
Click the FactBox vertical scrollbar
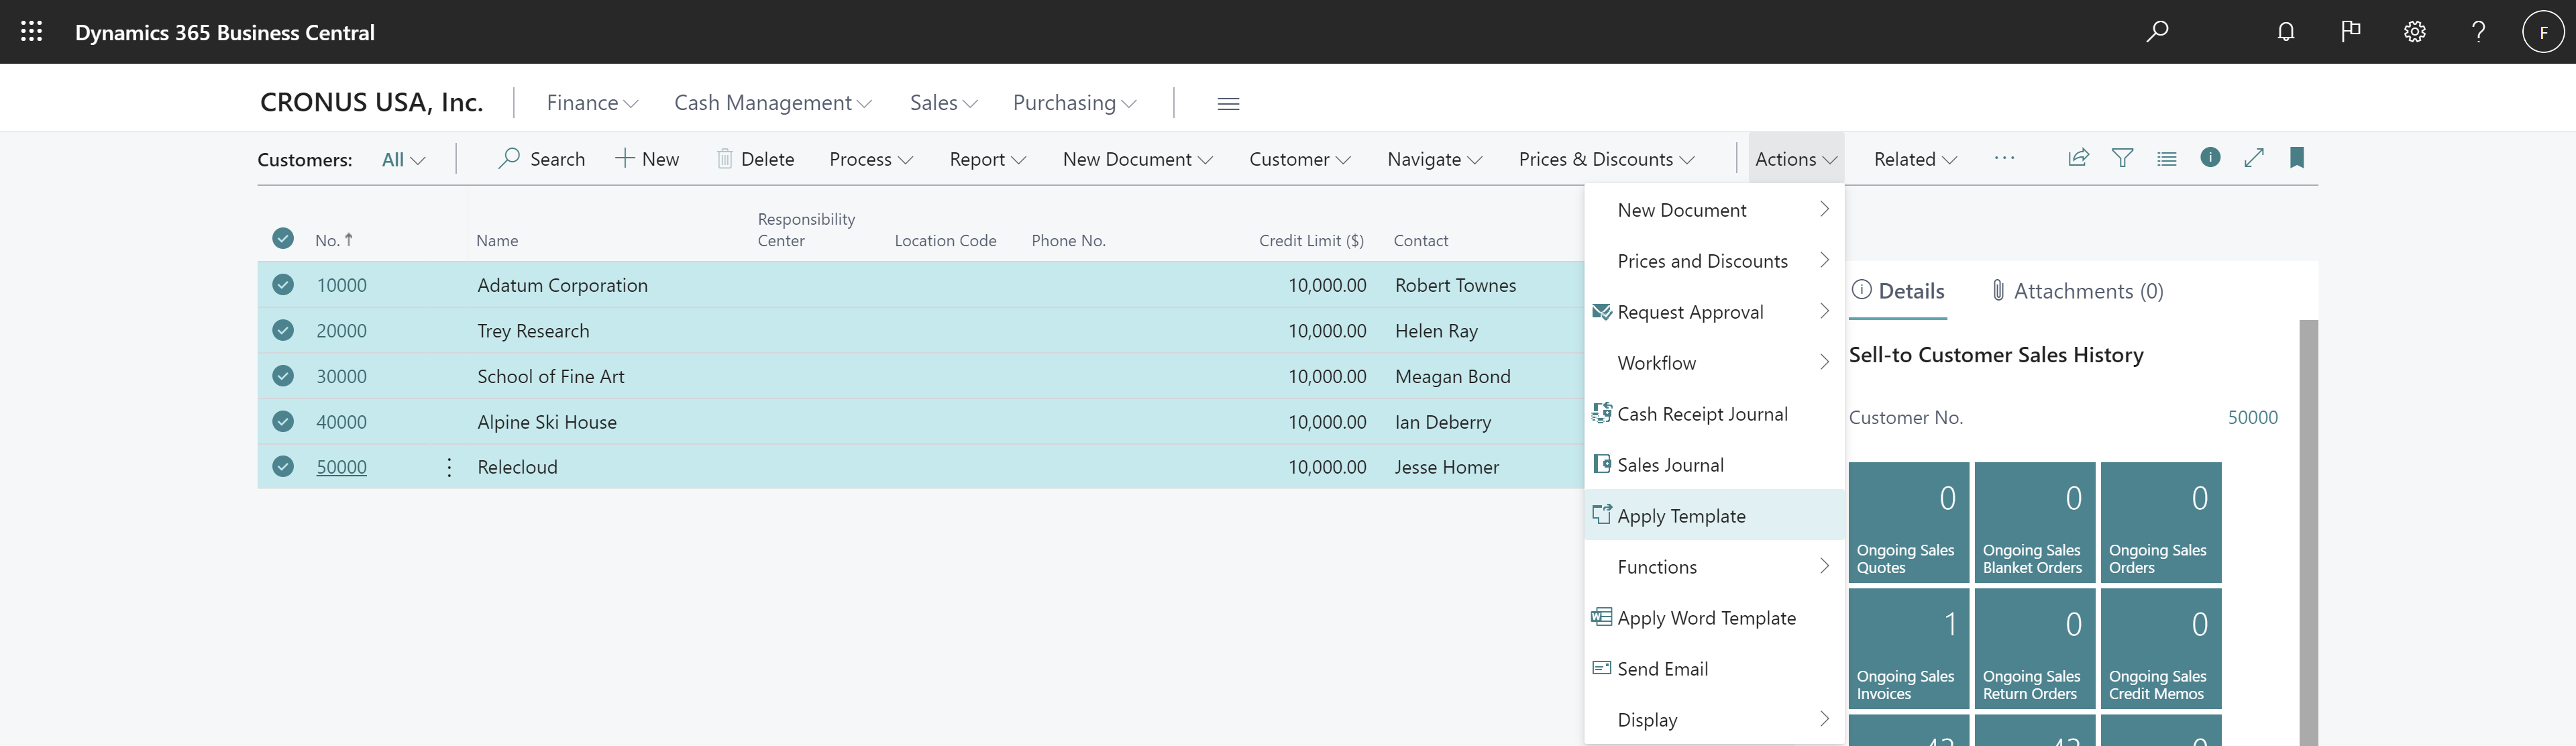click(2308, 530)
